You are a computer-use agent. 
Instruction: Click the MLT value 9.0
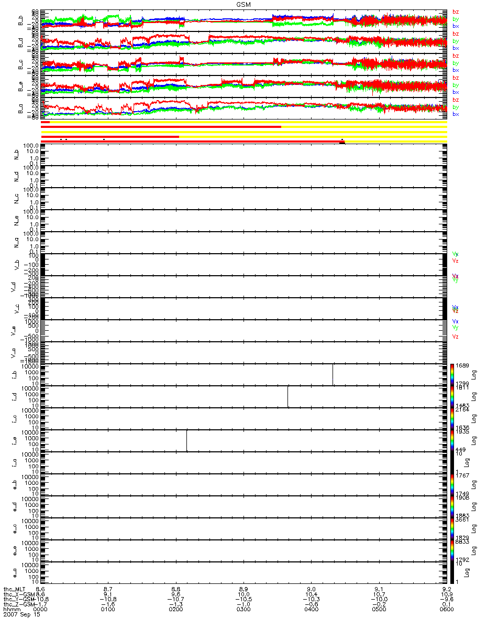[311, 589]
